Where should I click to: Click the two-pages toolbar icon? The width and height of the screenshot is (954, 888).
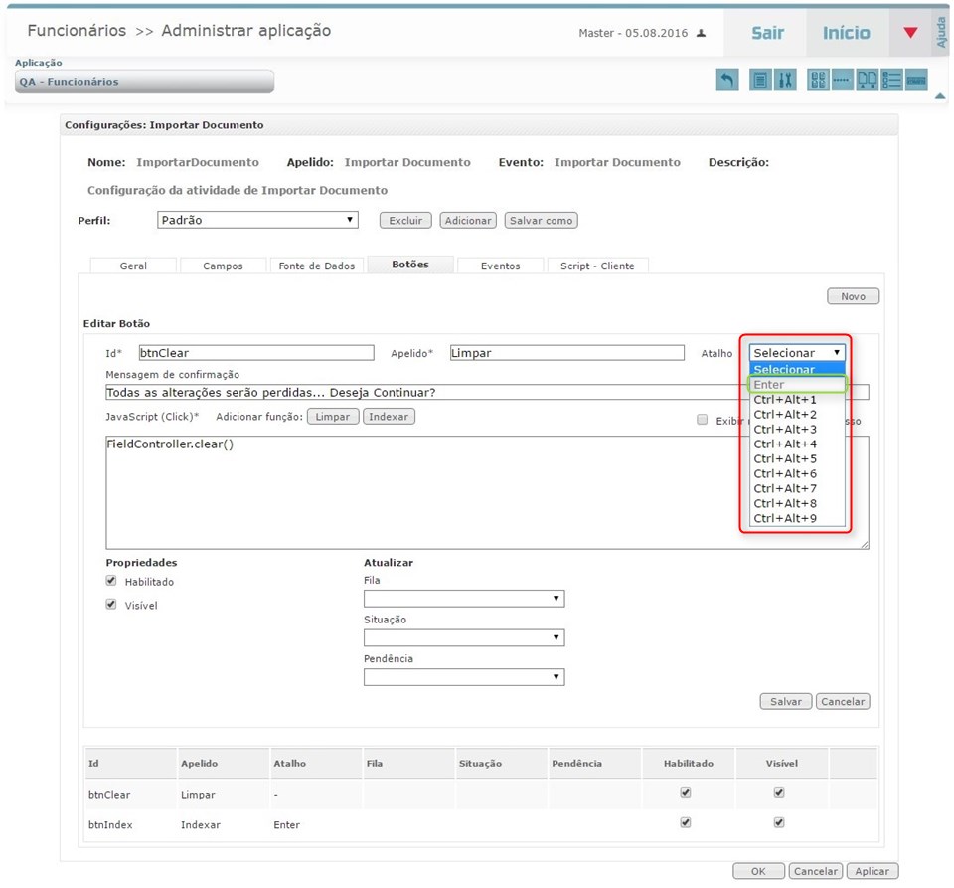[867, 81]
